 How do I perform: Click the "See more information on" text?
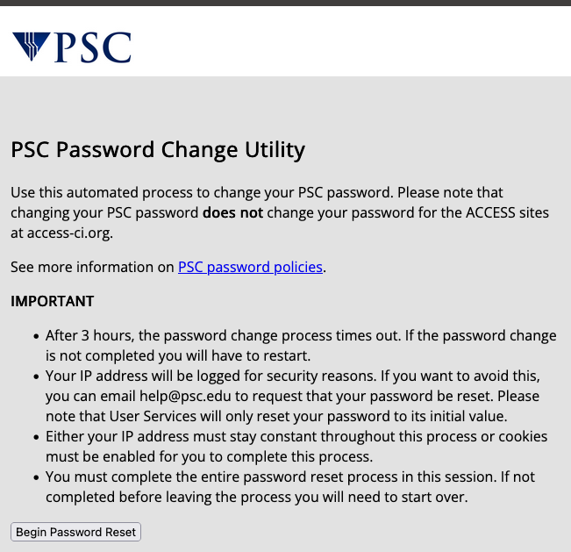pyautogui.click(x=93, y=267)
